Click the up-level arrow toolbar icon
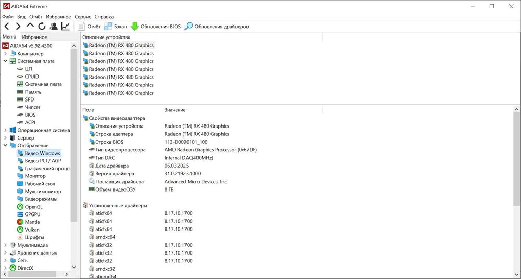521x279 pixels. [x=30, y=26]
